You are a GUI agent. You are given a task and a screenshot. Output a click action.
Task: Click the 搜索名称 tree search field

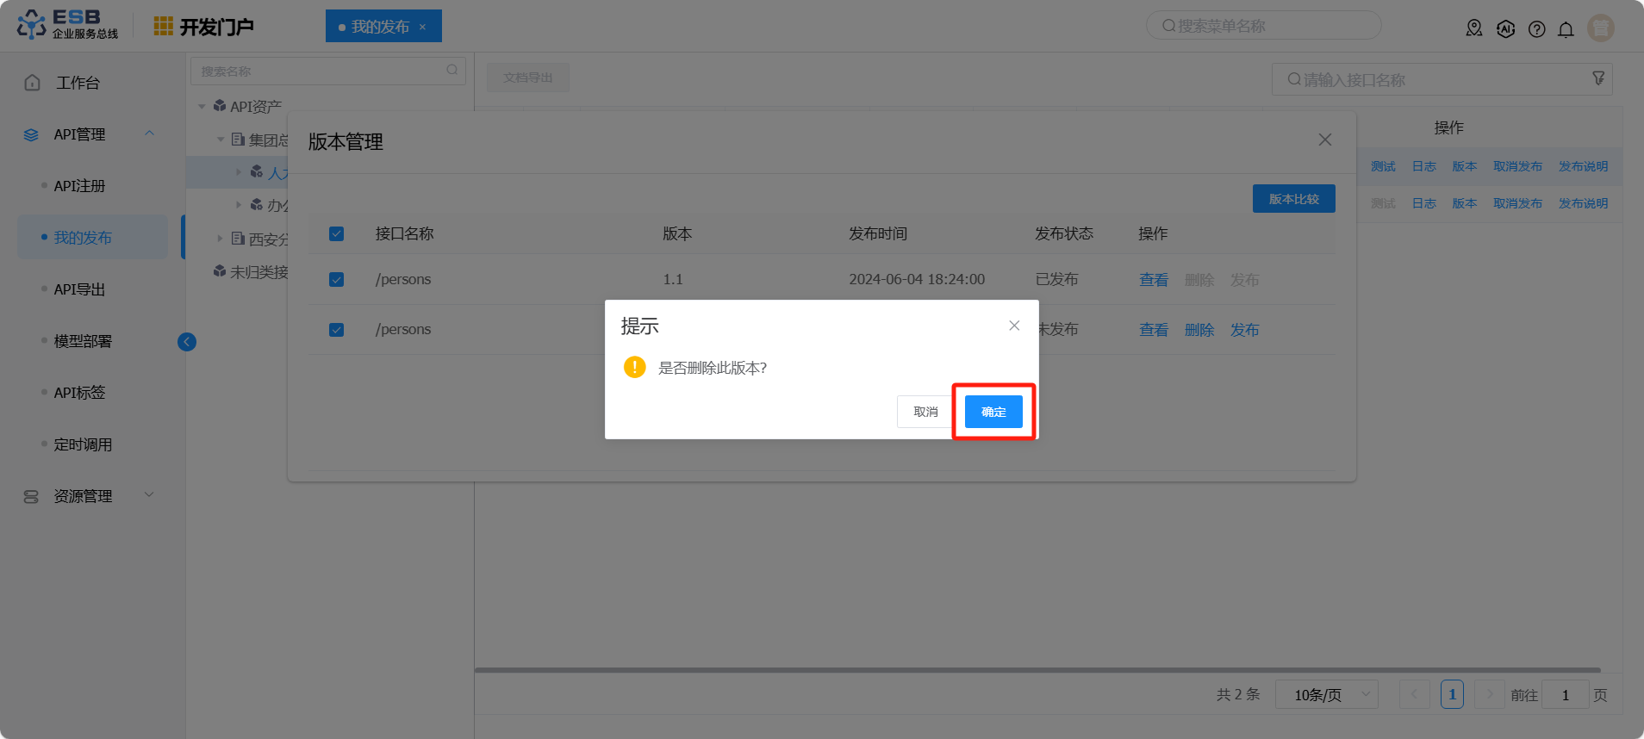[x=328, y=71]
